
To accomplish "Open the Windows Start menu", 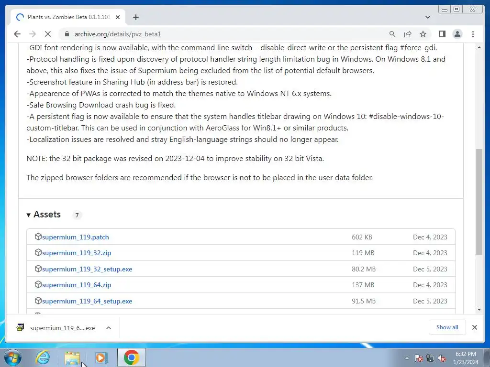I will coord(12,357).
